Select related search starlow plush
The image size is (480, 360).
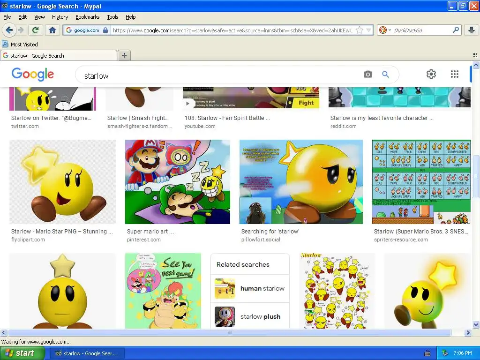click(x=250, y=316)
